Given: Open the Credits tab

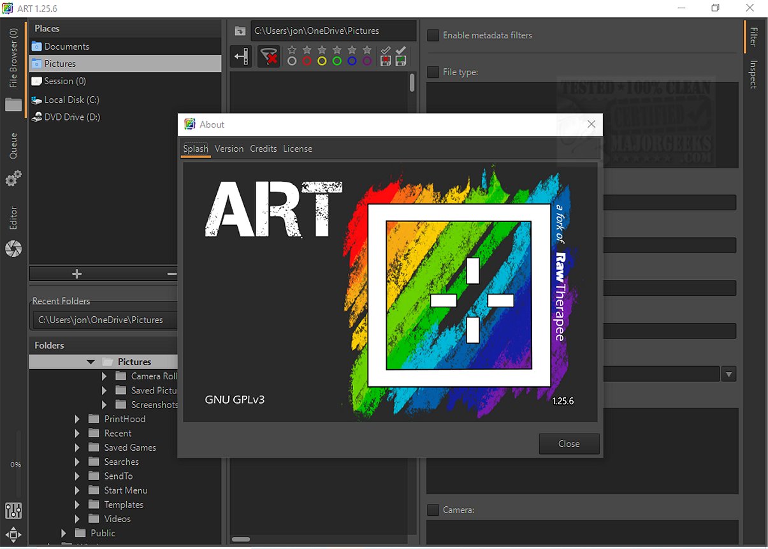Looking at the screenshot, I should pos(263,149).
